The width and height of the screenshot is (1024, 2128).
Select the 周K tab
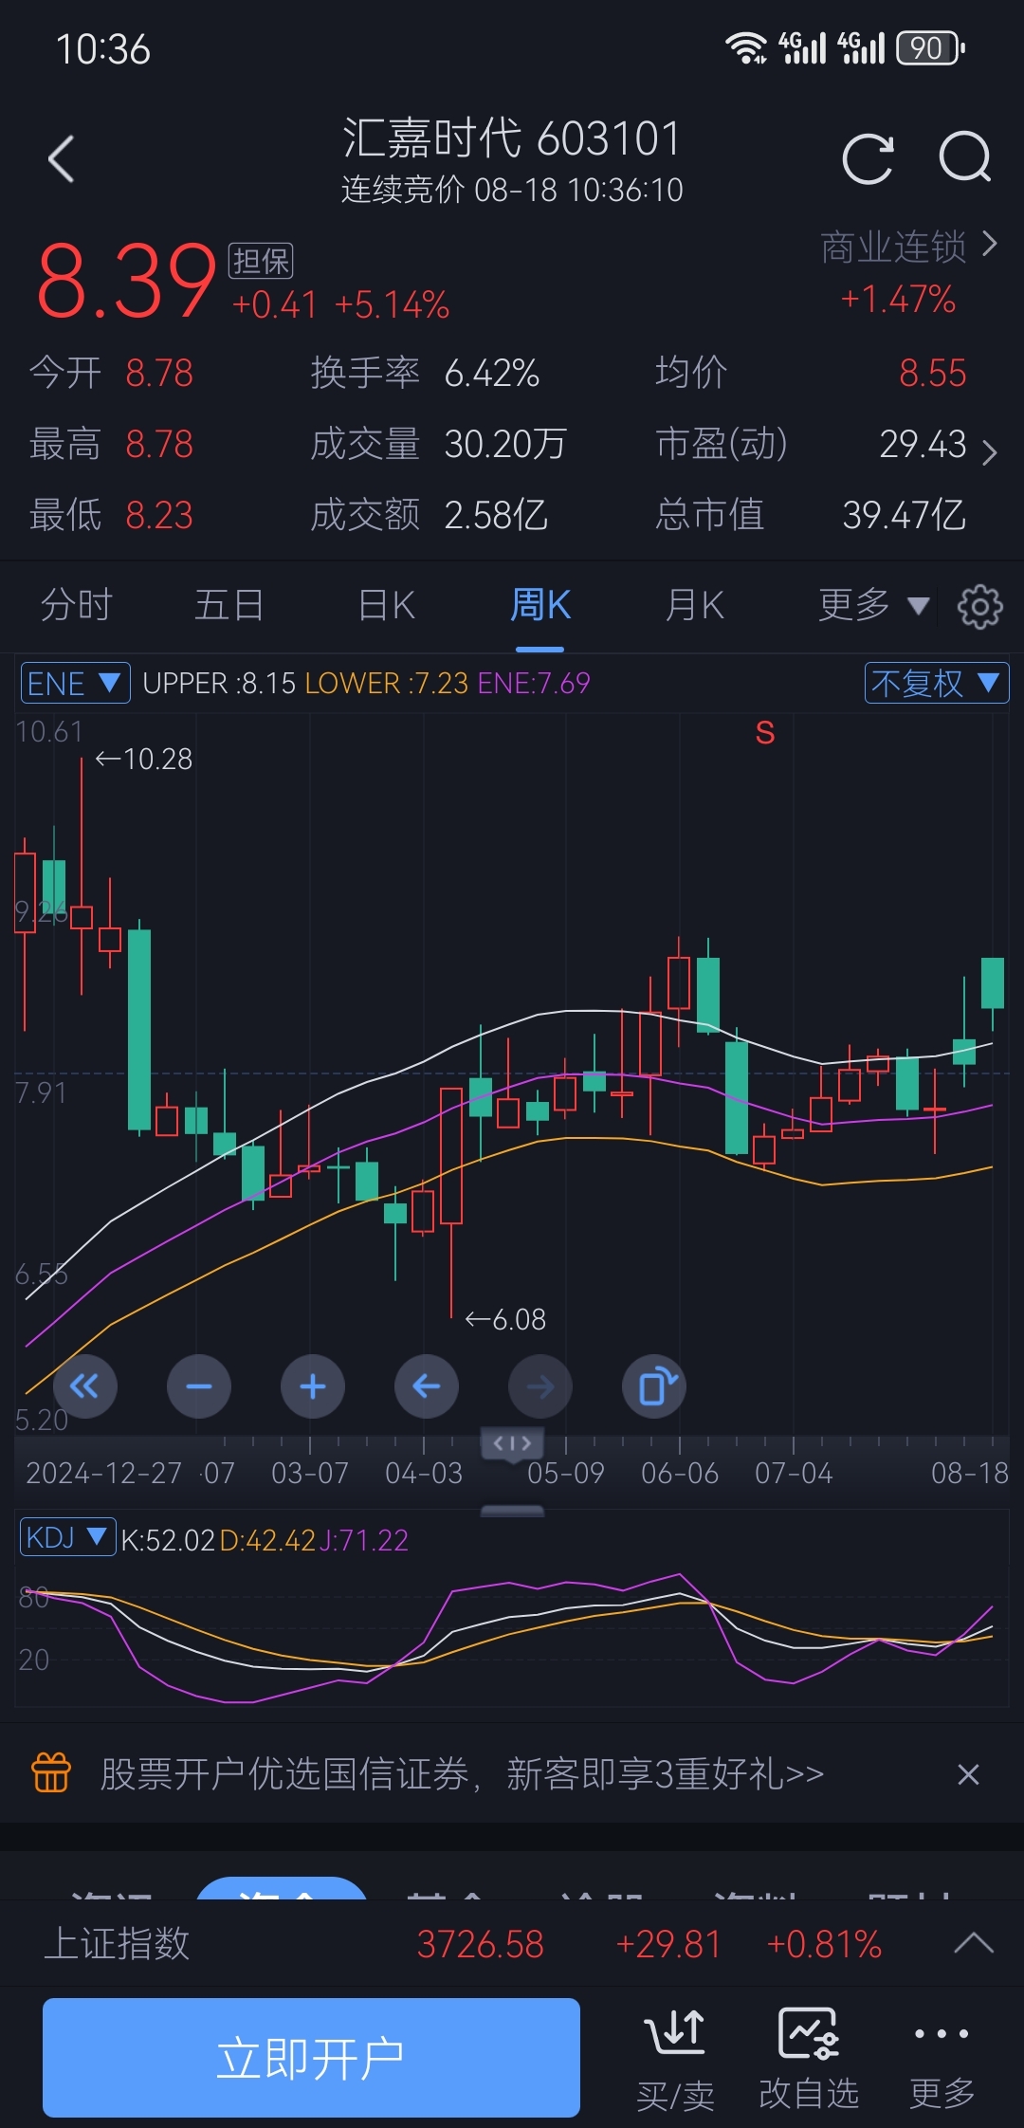click(540, 605)
